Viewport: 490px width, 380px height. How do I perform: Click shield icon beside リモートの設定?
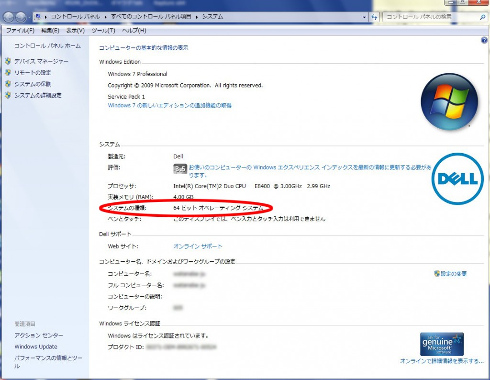click(8, 72)
